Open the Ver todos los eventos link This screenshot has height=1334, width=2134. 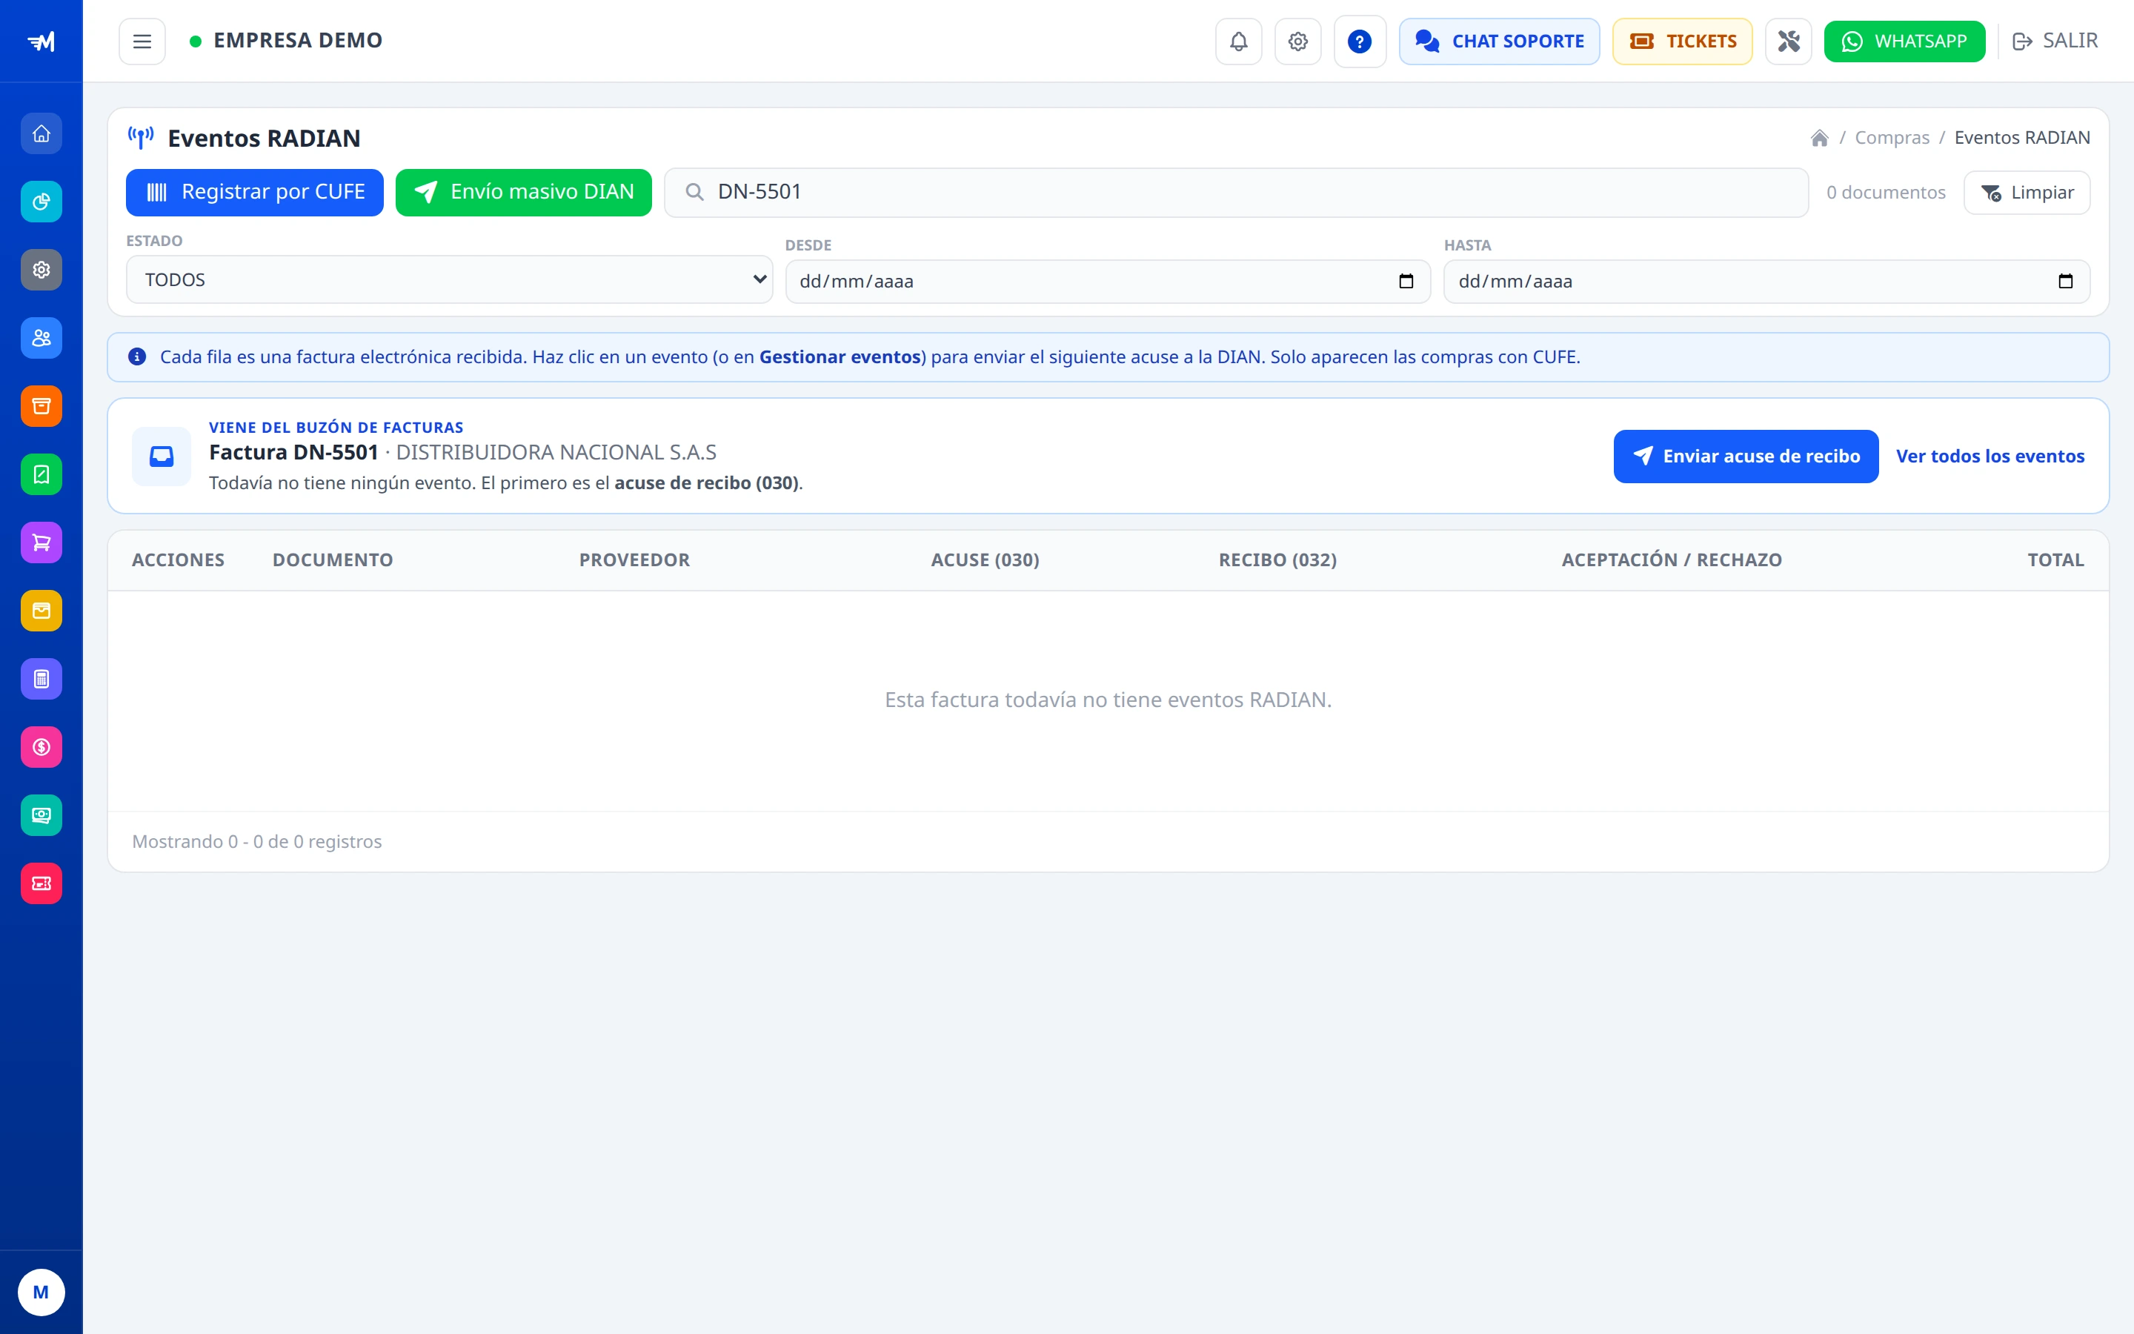pyautogui.click(x=1990, y=456)
